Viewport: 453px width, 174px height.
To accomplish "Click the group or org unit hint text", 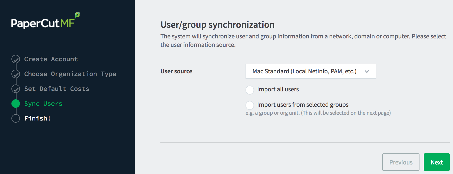I will 318,113.
